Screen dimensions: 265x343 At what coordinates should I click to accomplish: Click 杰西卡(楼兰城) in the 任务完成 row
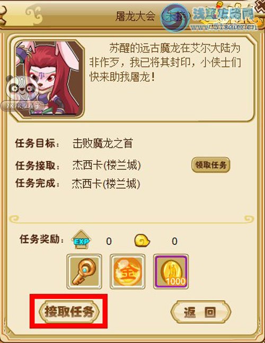click(106, 184)
